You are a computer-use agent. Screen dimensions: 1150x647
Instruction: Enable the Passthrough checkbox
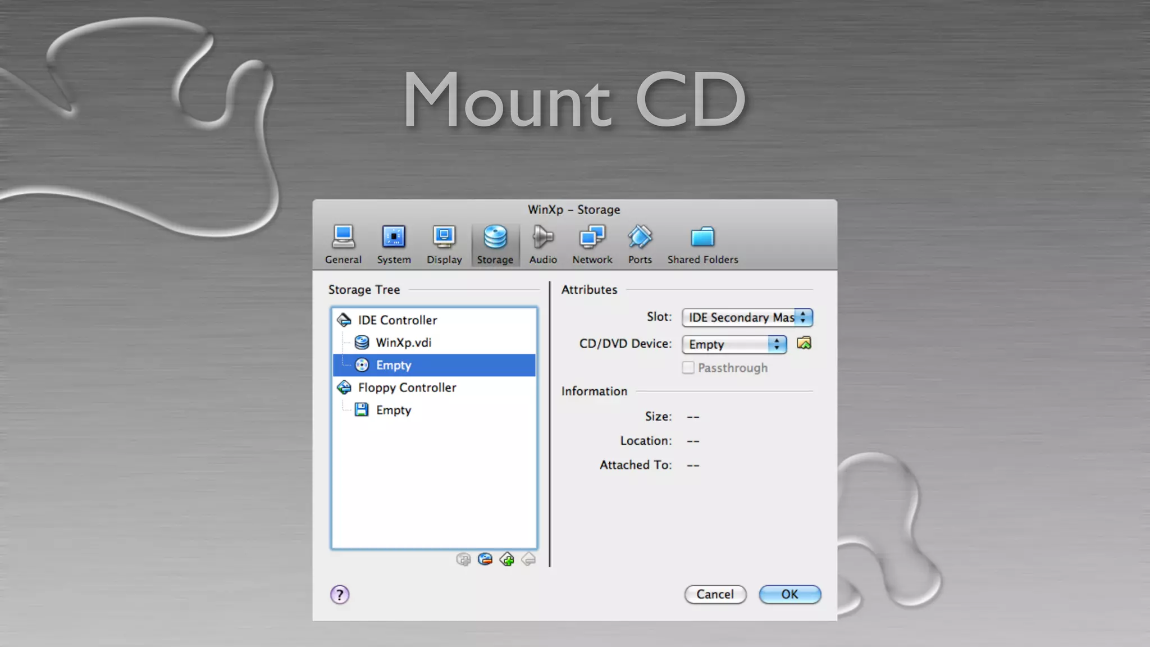(688, 368)
